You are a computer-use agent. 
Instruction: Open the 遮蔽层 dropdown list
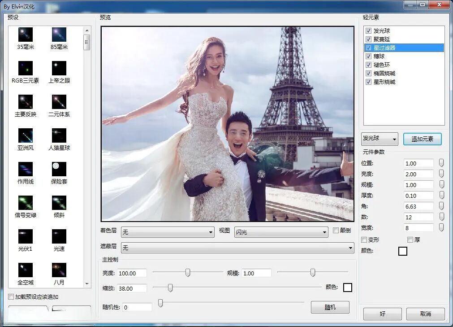point(237,248)
